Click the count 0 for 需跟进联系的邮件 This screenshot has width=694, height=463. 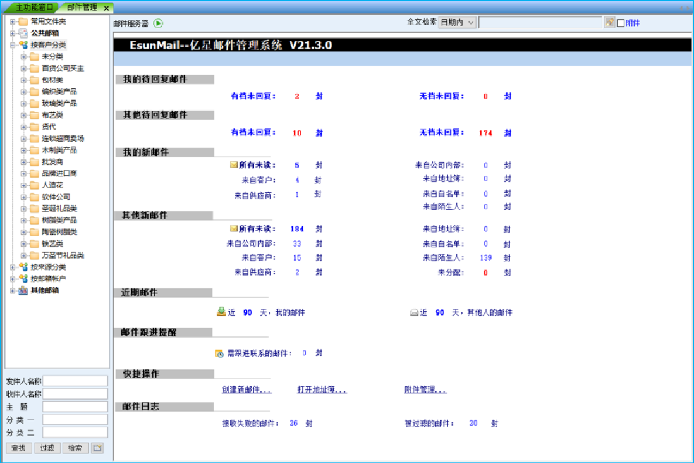tap(304, 353)
